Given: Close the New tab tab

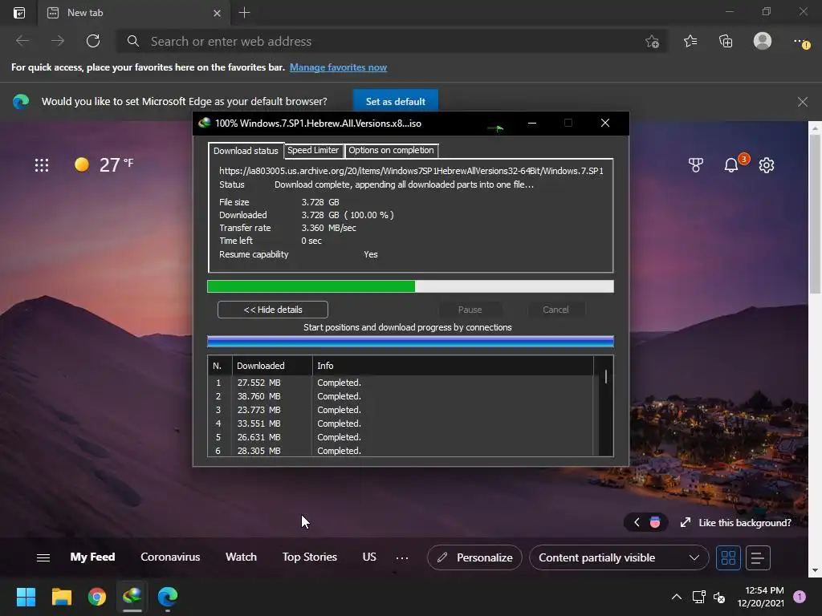Looking at the screenshot, I should point(217,13).
